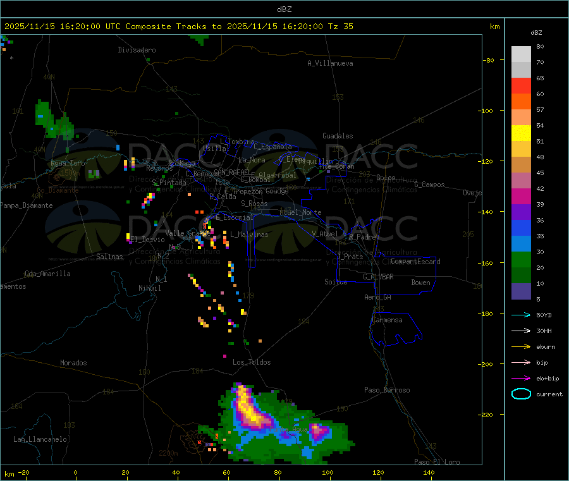
Task: Click the Morados place label
Action: 73,363
